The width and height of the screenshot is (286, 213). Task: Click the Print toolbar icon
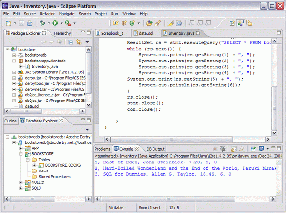coord(30,23)
